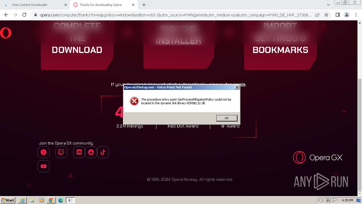
Task: Close the Entry Point Not Found dialog
Action: [237, 87]
